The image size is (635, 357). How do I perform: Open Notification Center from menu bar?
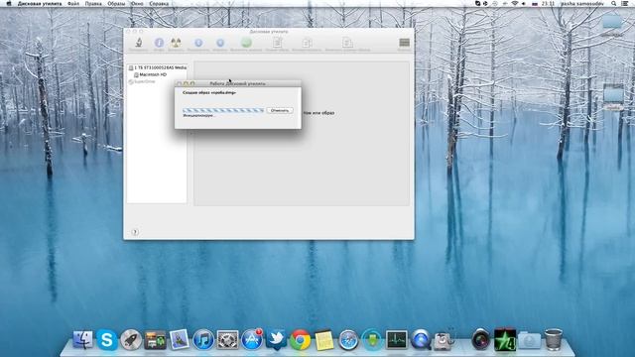625,4
